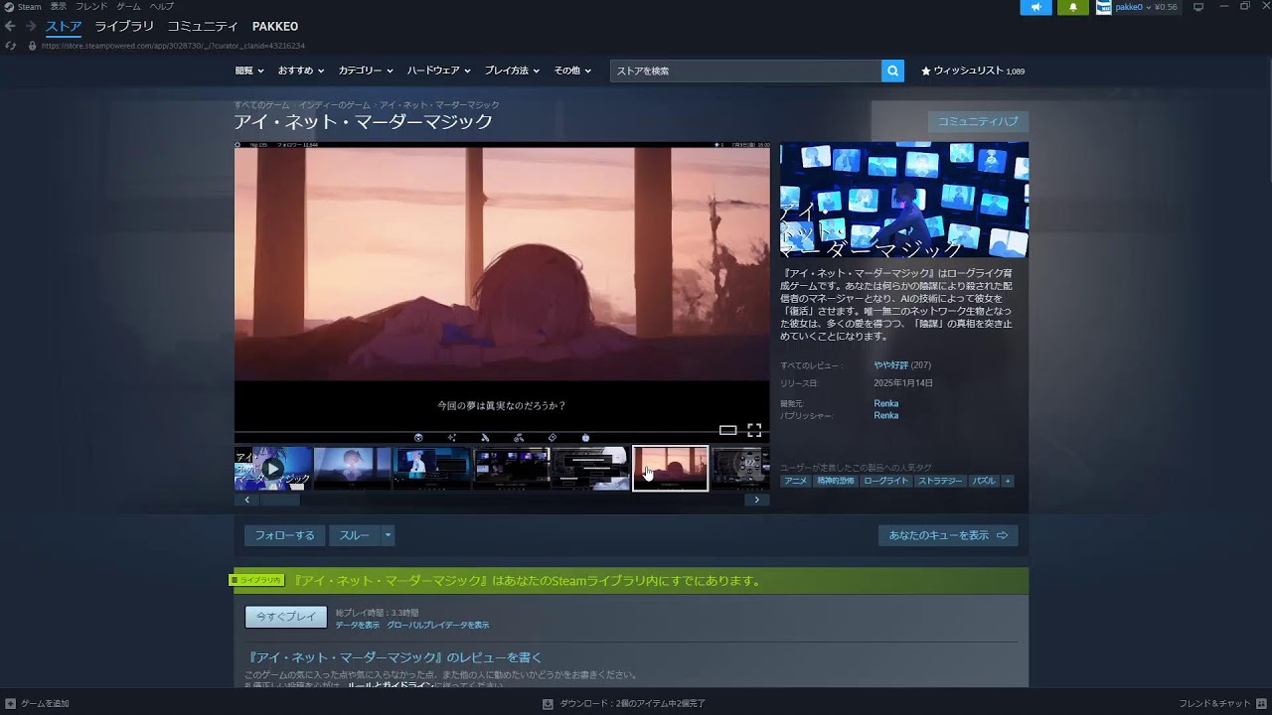Open the データを表示 link
The width and height of the screenshot is (1272, 715).
tap(358, 625)
